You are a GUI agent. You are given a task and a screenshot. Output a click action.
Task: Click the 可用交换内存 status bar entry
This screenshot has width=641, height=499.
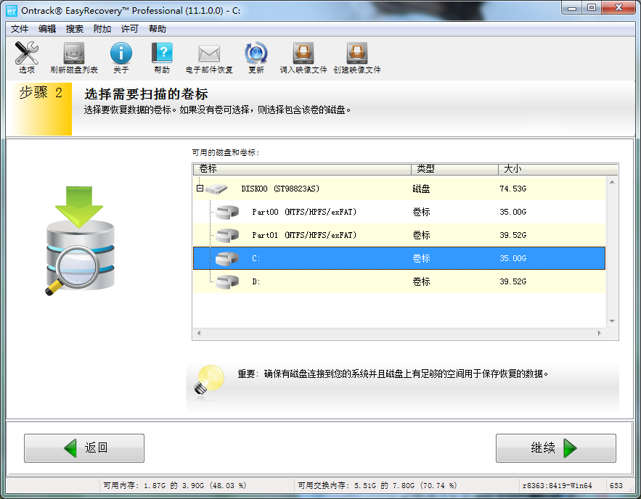click(377, 485)
